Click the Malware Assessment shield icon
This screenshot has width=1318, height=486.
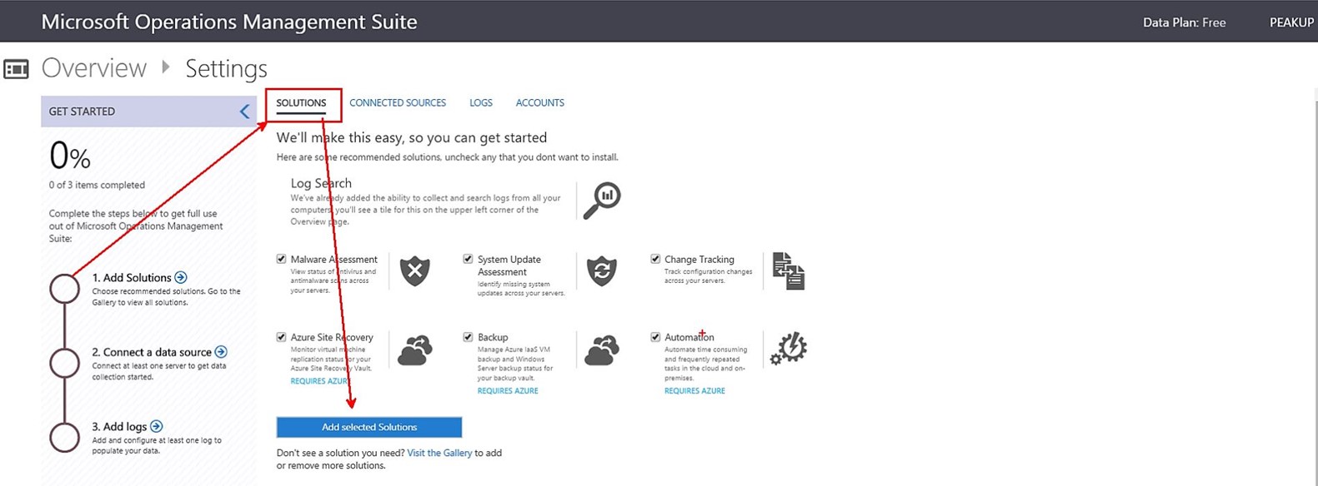coord(414,271)
